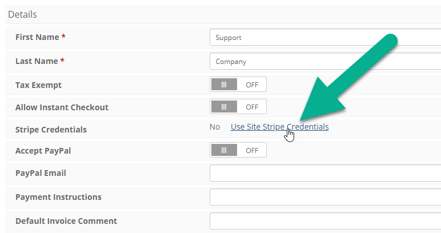Screen dimensions: 441x233
Task: Focus the Default Invoice Comment field
Action: click(x=326, y=221)
